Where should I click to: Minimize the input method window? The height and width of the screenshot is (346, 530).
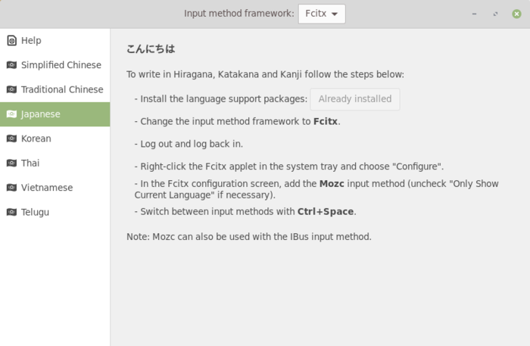coord(474,14)
